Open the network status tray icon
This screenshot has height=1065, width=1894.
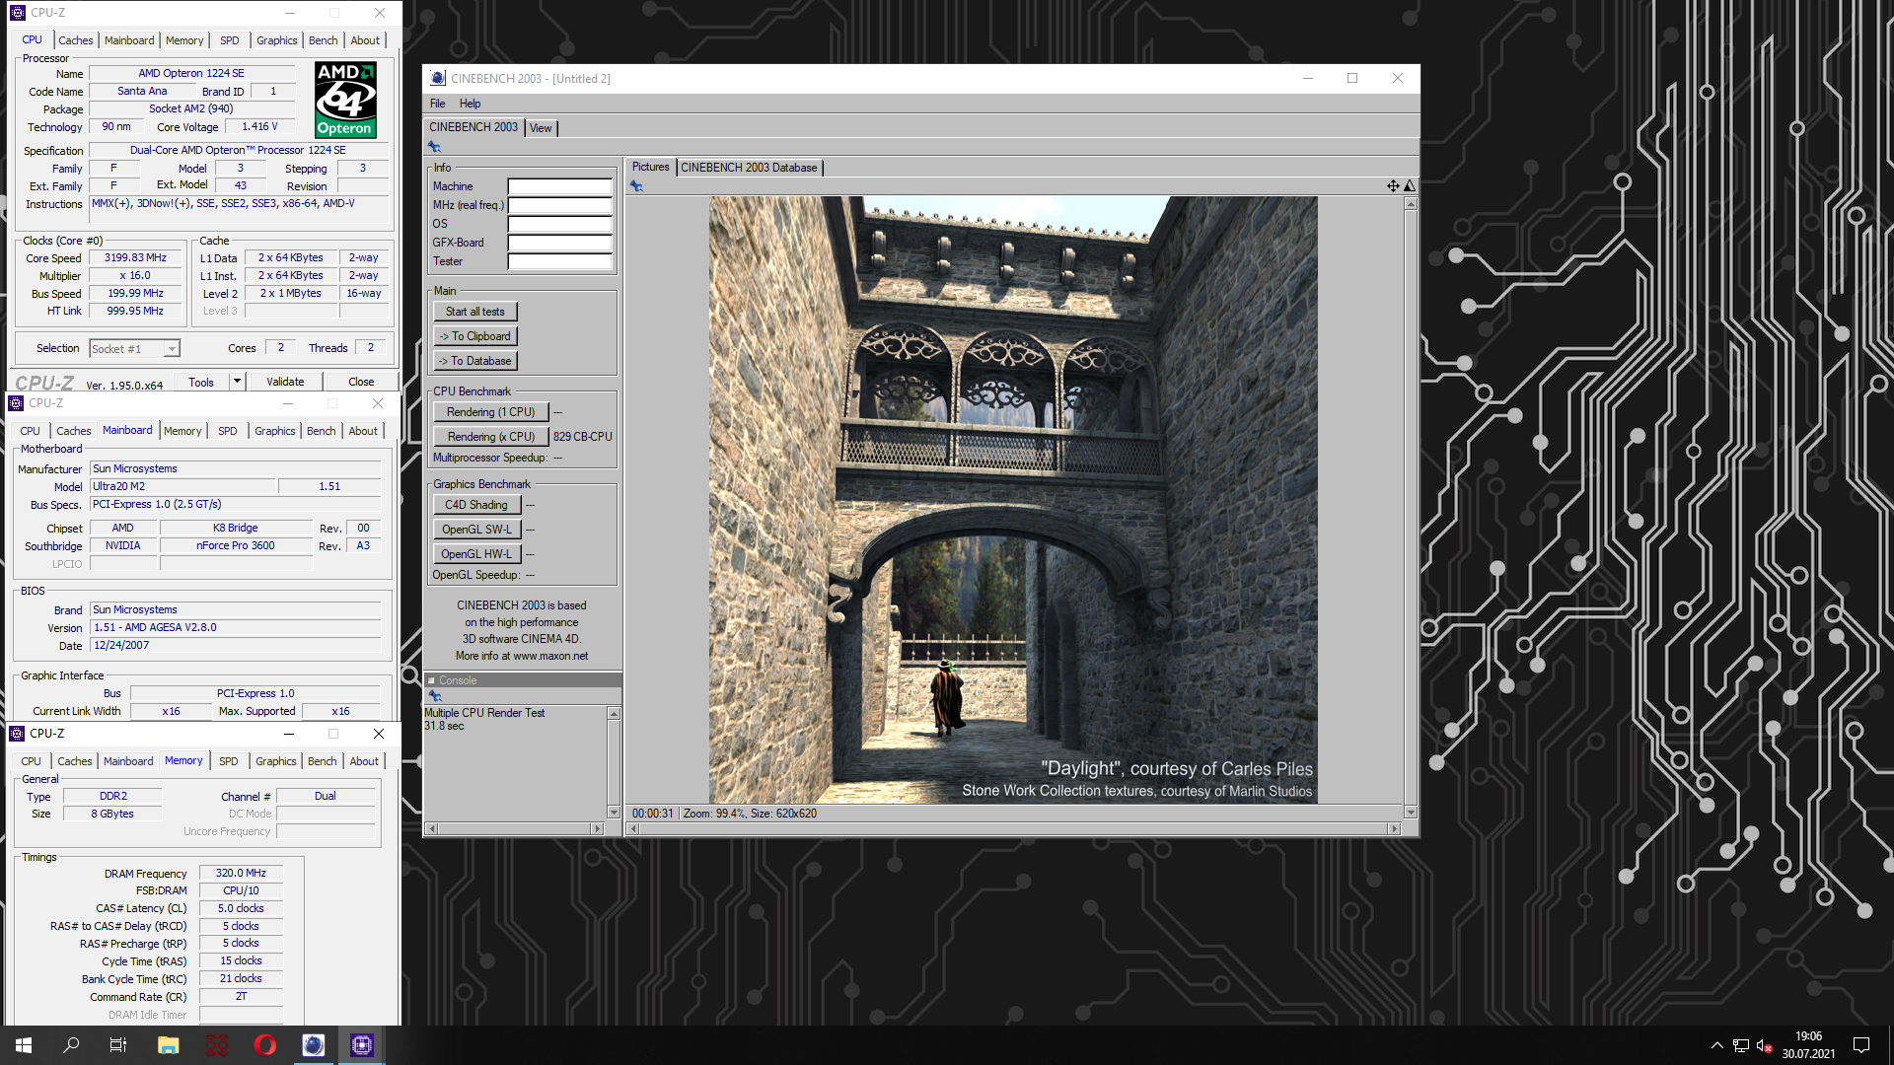point(1741,1045)
